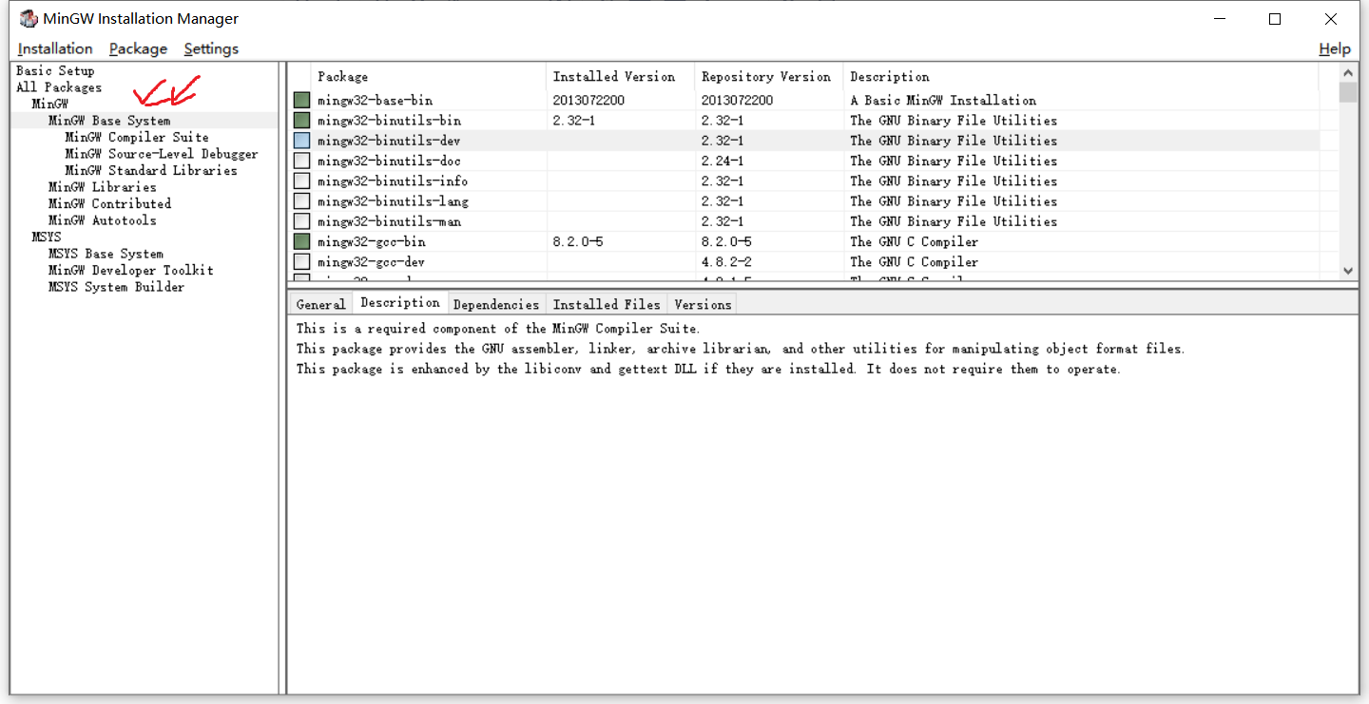
Task: Switch to the Installed Files tab
Action: [x=607, y=304]
